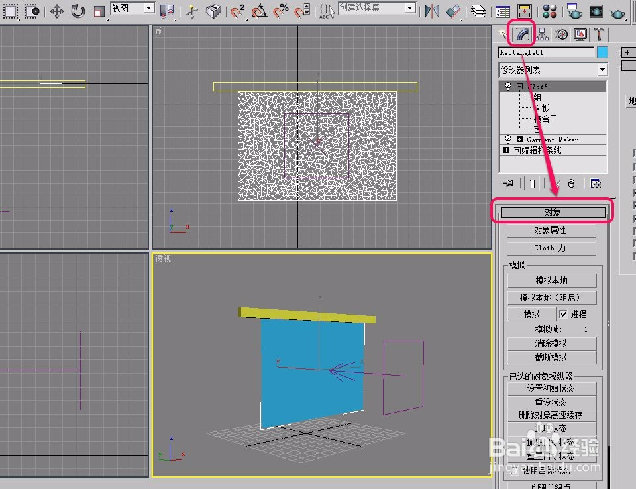Toggle the Cloth modifier light bulb

pos(508,87)
